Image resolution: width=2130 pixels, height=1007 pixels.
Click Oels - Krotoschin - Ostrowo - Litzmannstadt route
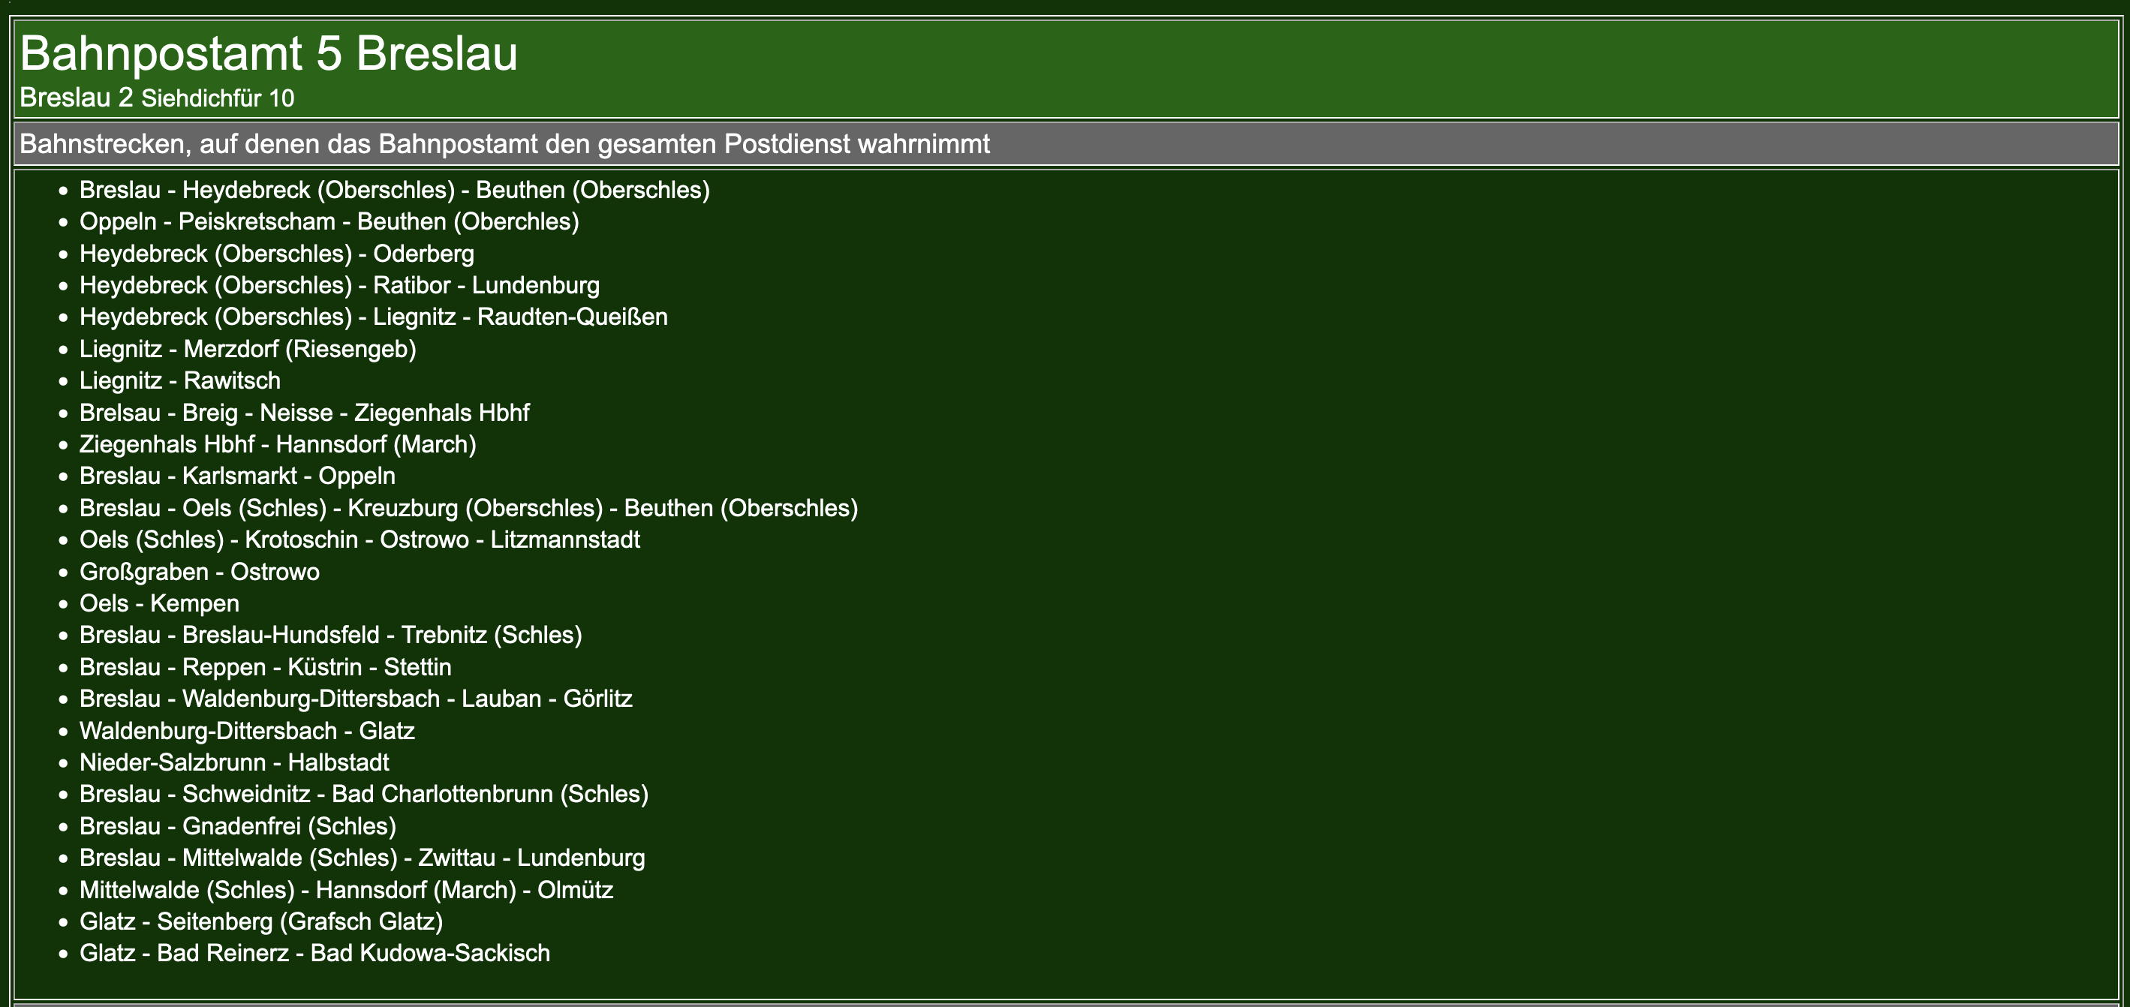360,540
